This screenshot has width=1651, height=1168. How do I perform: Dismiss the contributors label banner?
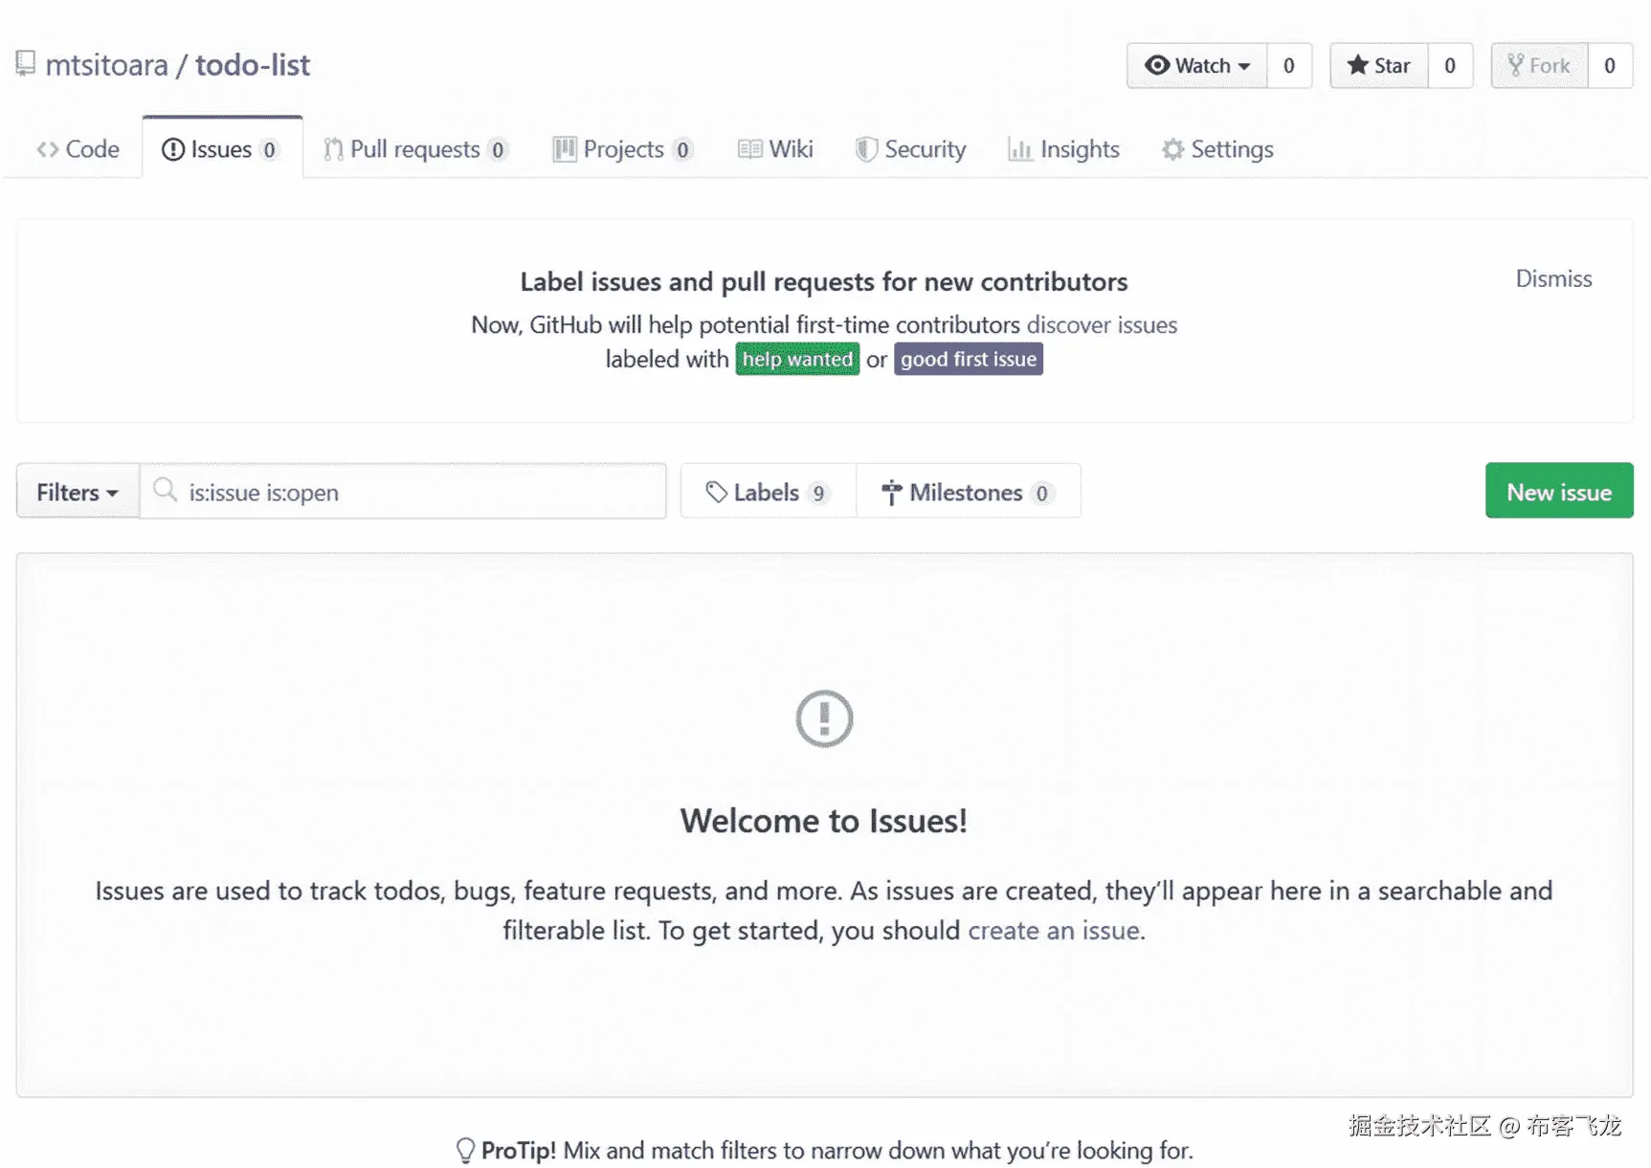(1553, 278)
